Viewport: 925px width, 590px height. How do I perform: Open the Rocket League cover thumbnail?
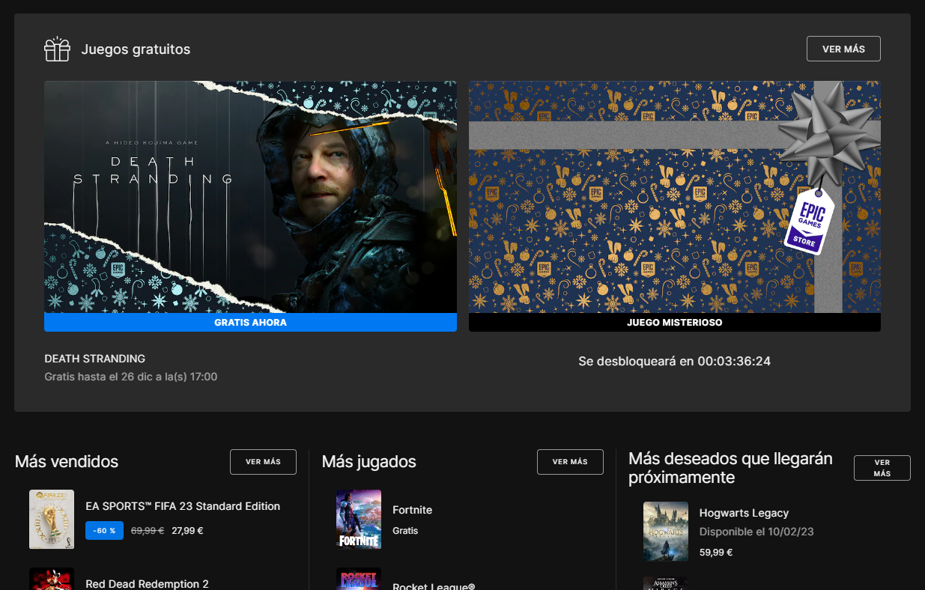(359, 579)
